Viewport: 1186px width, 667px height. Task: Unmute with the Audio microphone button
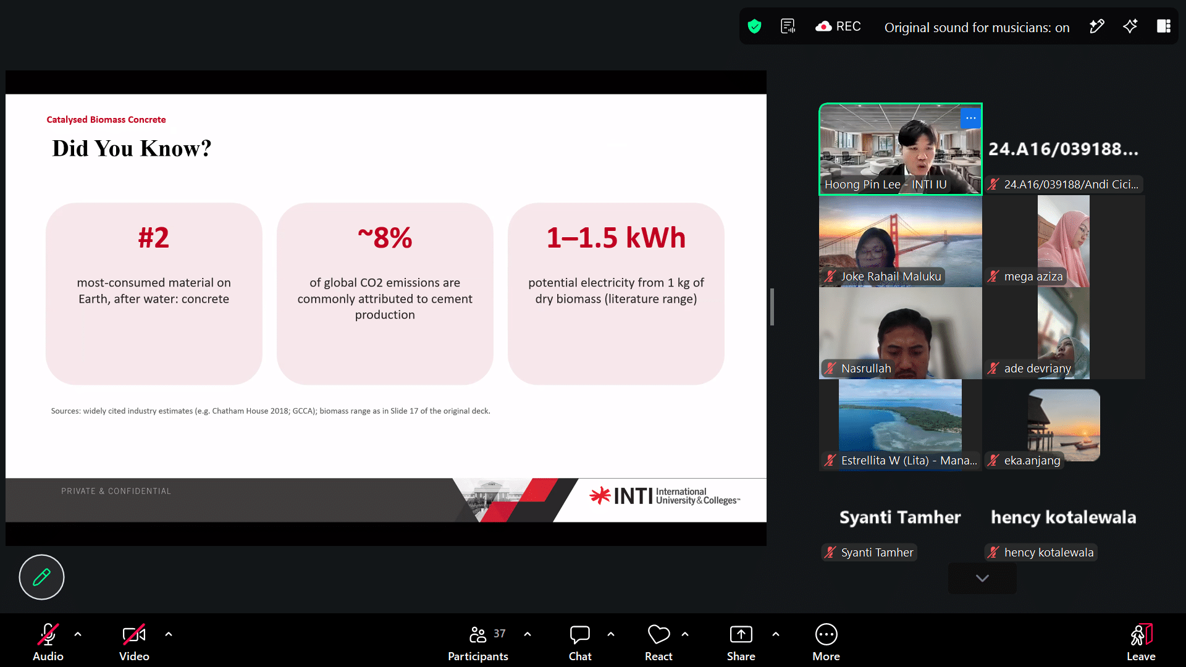pyautogui.click(x=48, y=642)
